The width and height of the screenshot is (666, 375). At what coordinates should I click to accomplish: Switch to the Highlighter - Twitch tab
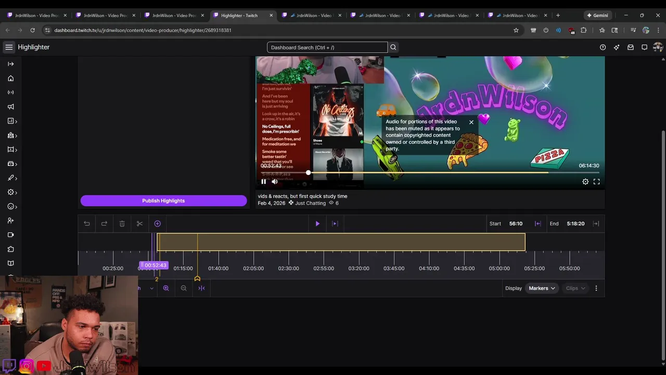tap(239, 15)
